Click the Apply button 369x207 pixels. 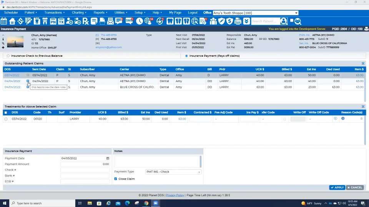point(337,187)
